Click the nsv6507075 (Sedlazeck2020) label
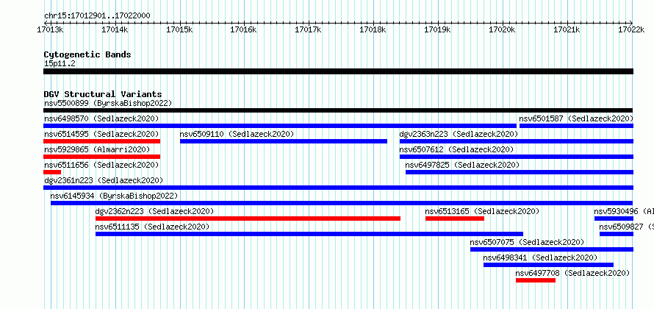Image resolution: width=654 pixels, height=309 pixels. pyautogui.click(x=527, y=242)
